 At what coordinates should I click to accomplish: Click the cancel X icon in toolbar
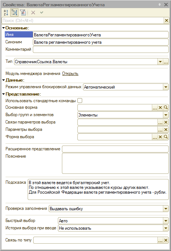(33, 12)
